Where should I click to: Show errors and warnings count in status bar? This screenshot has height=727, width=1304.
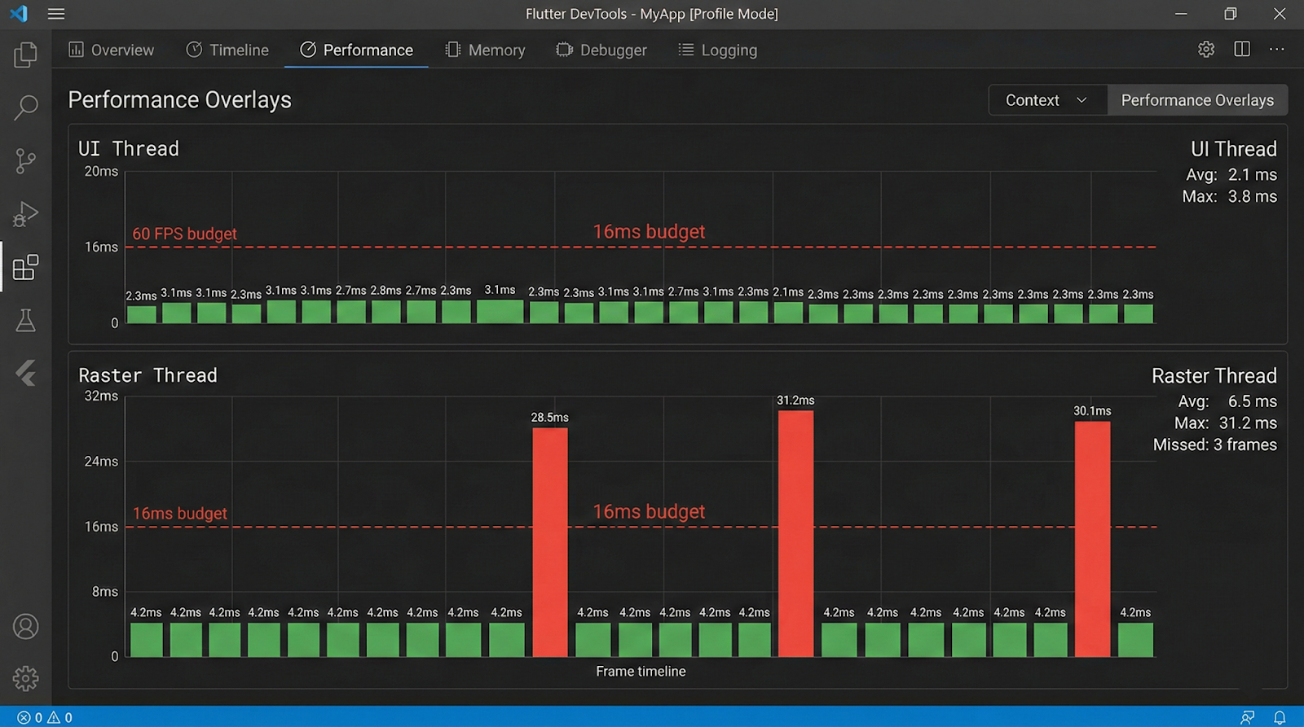[45, 717]
